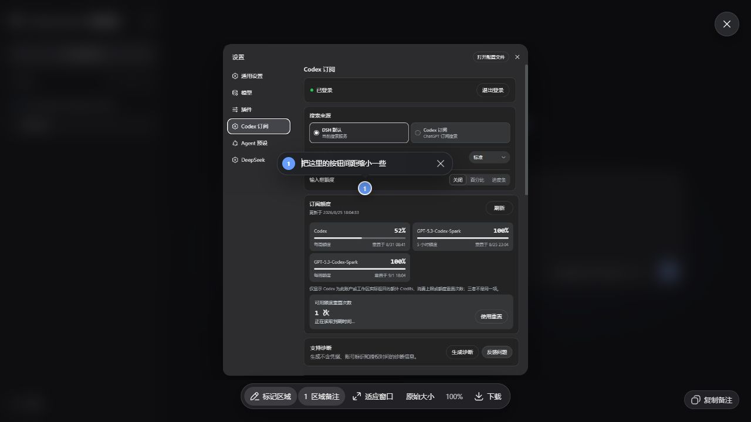Click the Codex 52% quota progress bar

click(x=360, y=238)
